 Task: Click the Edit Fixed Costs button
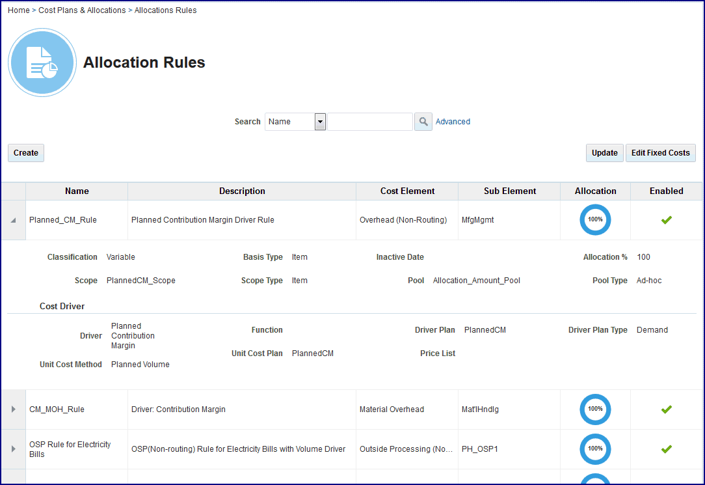[660, 153]
